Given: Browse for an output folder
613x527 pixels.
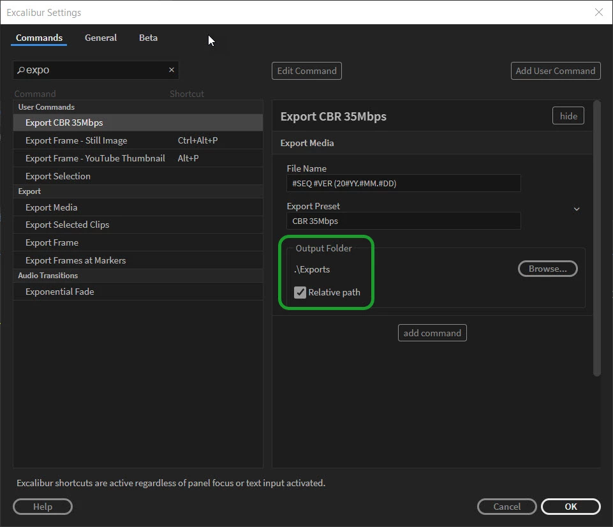Looking at the screenshot, I should [547, 269].
